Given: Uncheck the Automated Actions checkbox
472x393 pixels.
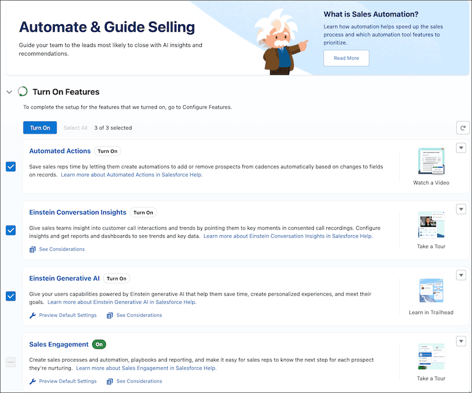Looking at the screenshot, I should [11, 167].
